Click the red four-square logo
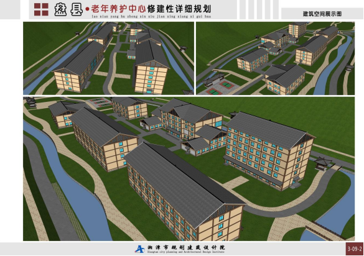 [41, 9]
